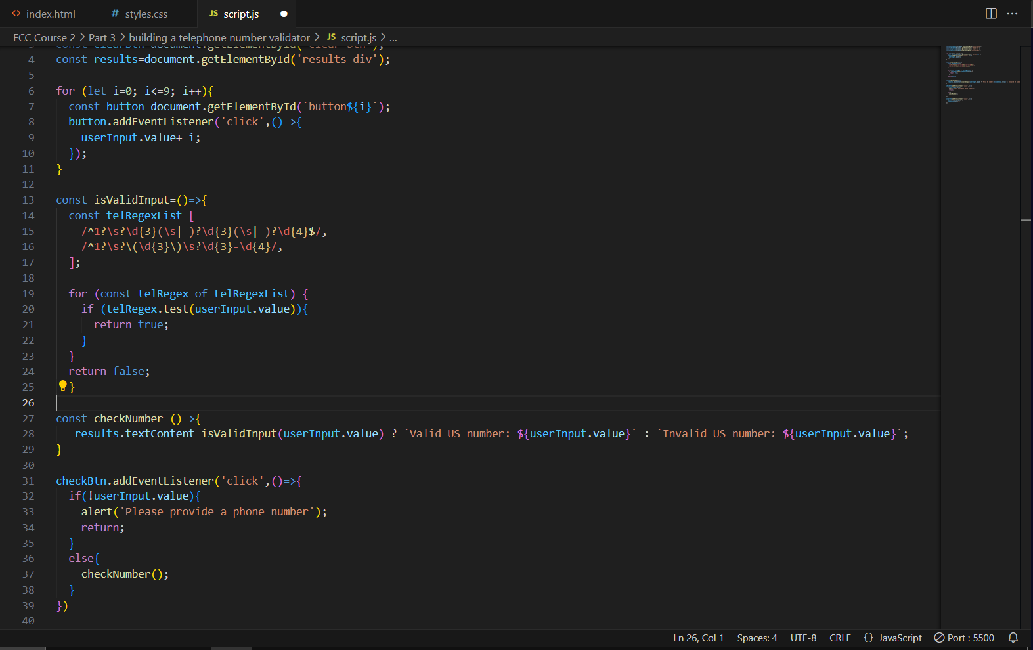Expand the Part 3 breadcrumb folder
Viewport: 1033px width, 650px height.
coord(102,37)
